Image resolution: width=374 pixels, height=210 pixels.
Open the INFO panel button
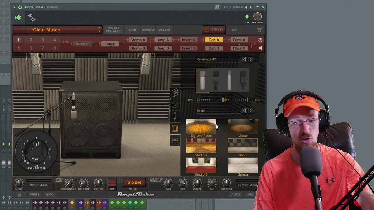(50, 195)
